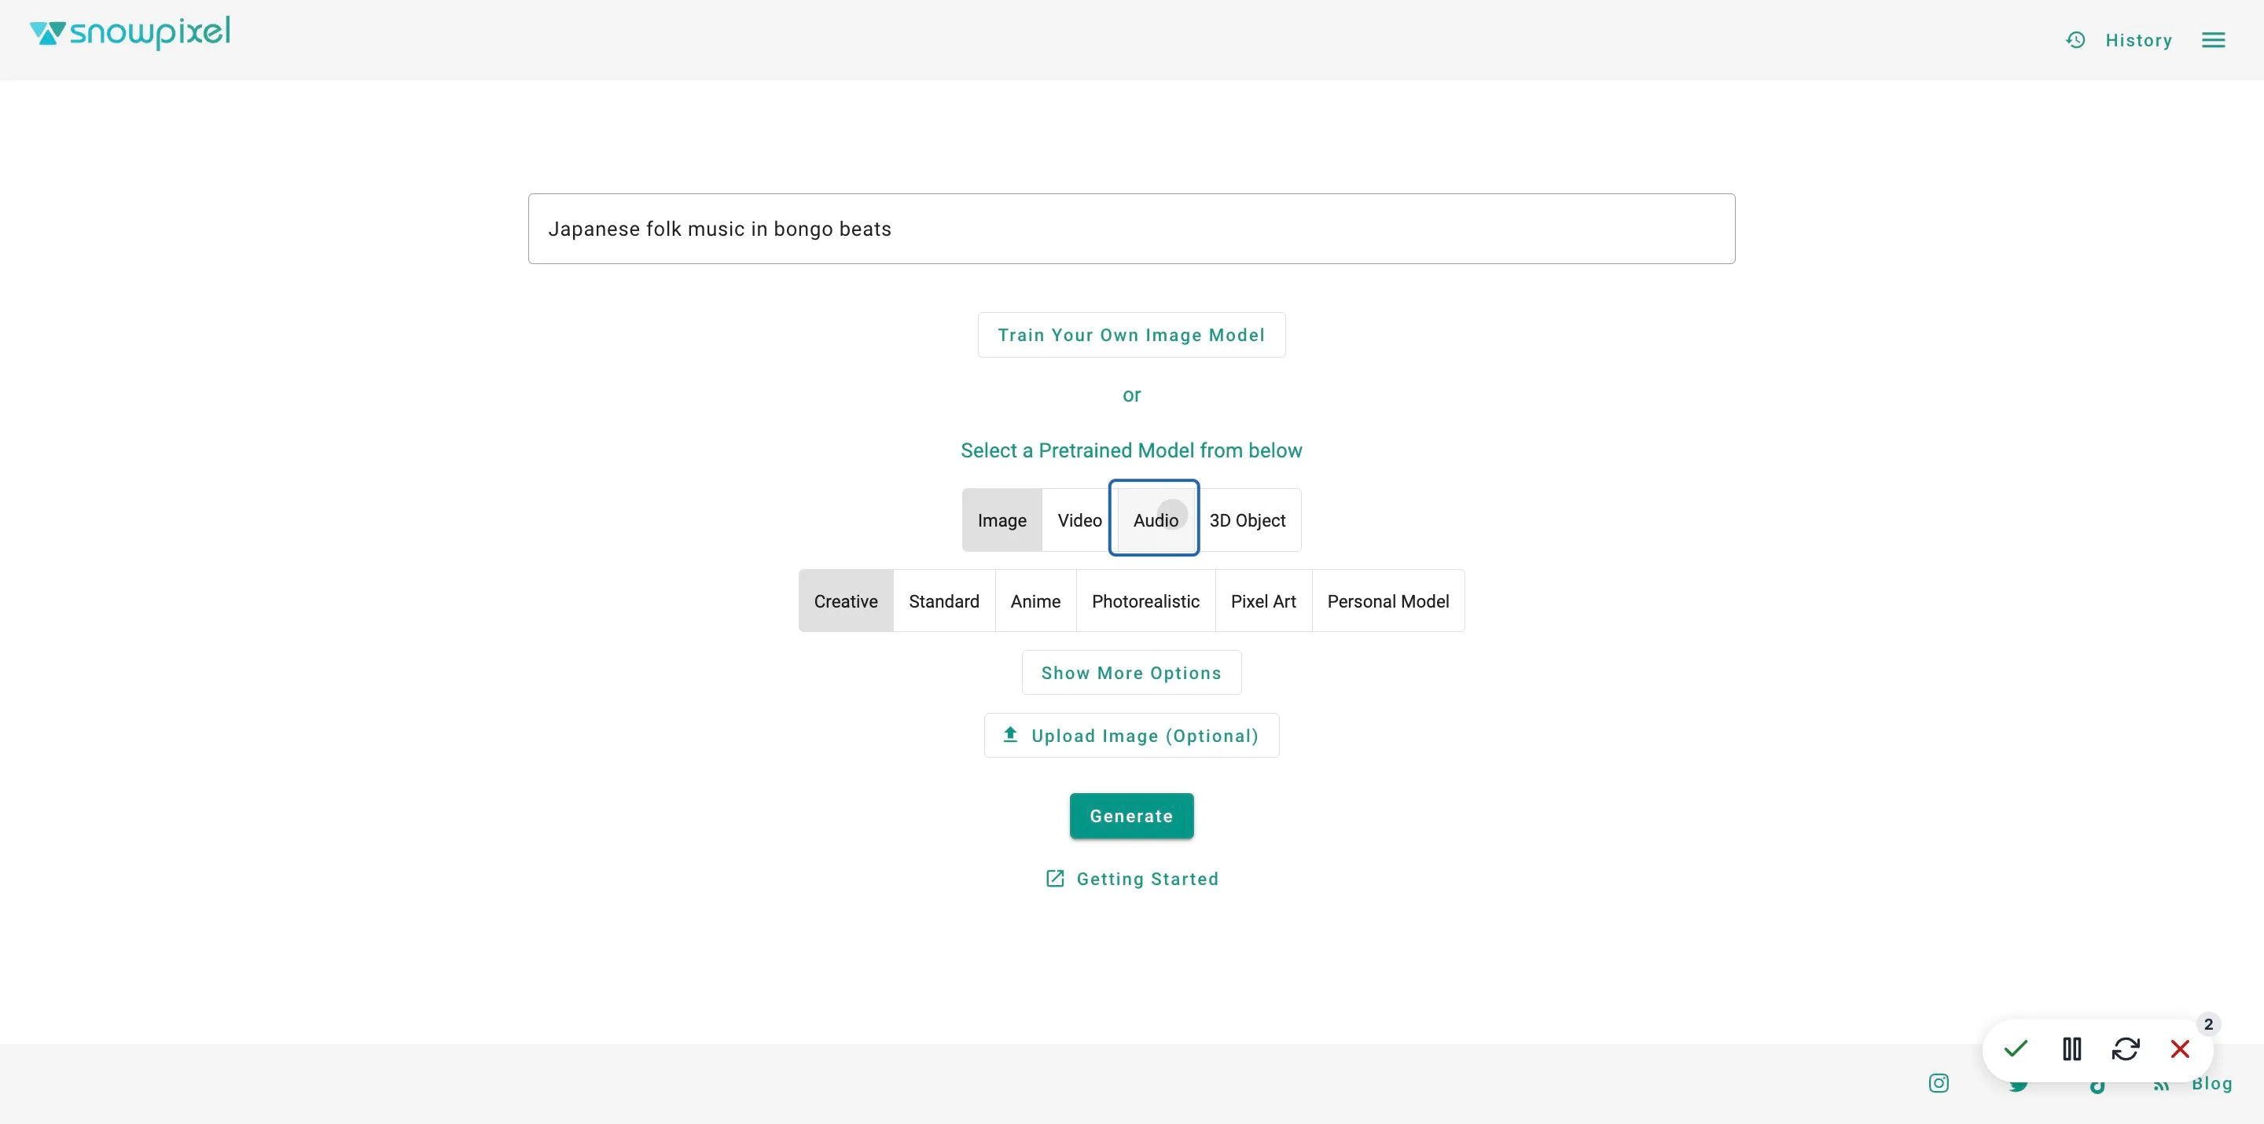Open the Instagram icon in footer
This screenshot has width=2264, height=1124.
click(x=1938, y=1082)
